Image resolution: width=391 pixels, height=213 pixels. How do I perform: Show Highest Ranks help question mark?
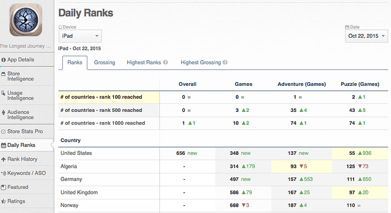pyautogui.click(x=165, y=62)
